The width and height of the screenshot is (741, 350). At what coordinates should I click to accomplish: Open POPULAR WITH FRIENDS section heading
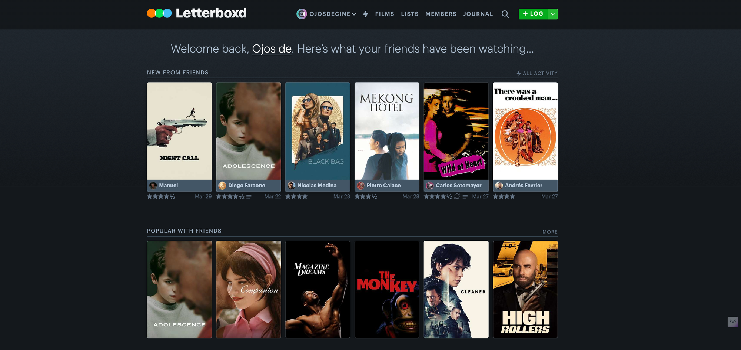click(x=184, y=231)
